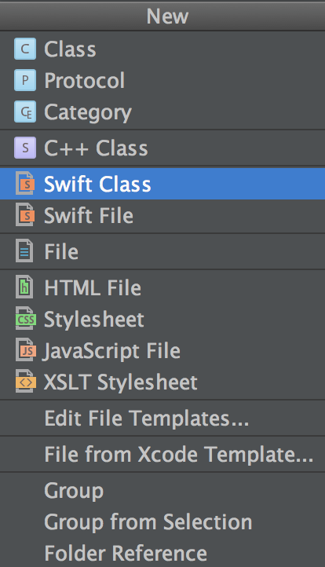Select the Protocol menu entry
The width and height of the screenshot is (325, 567).
click(162, 80)
